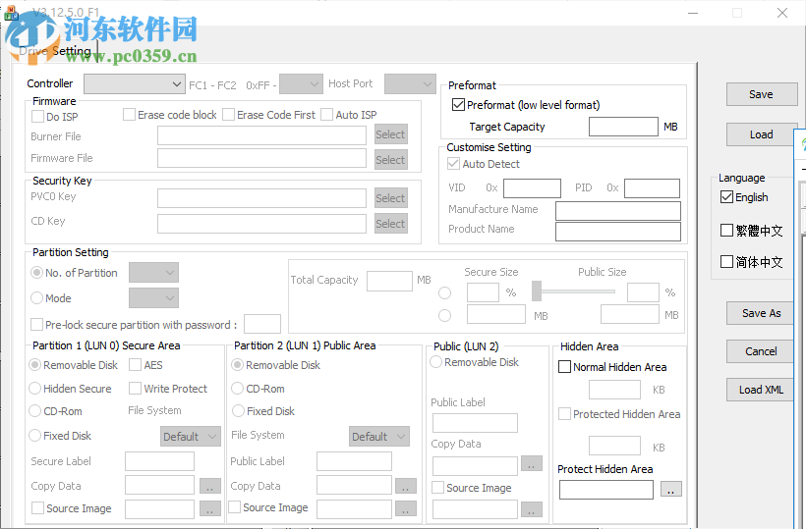Click browse button for Public LUN 2 Copy Data
The image size is (806, 529).
pyautogui.click(x=531, y=463)
